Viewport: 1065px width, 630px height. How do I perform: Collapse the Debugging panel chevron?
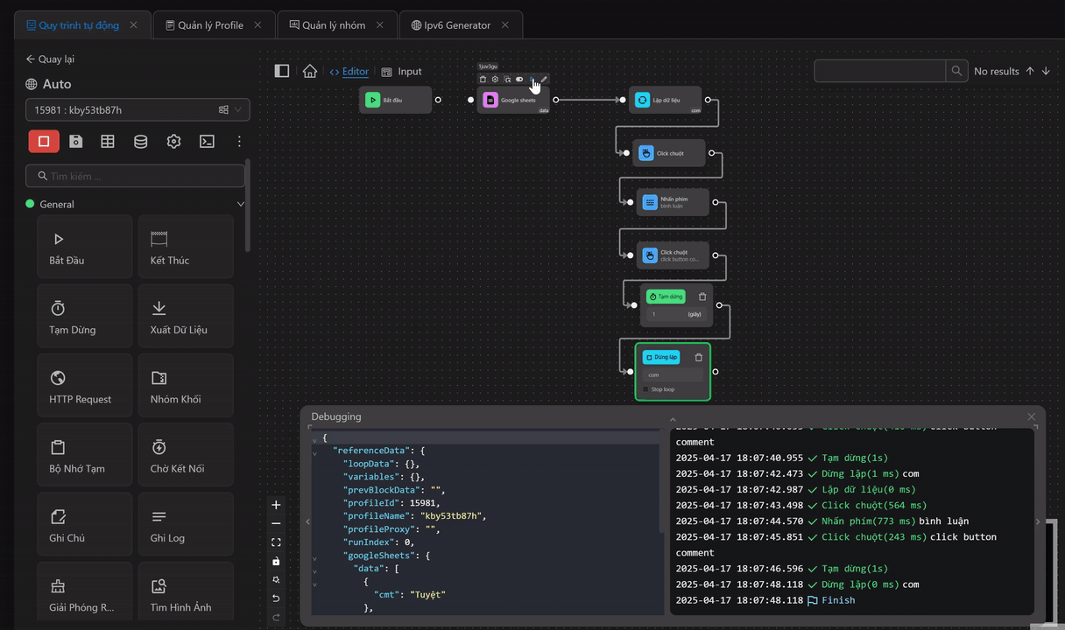coord(673,419)
